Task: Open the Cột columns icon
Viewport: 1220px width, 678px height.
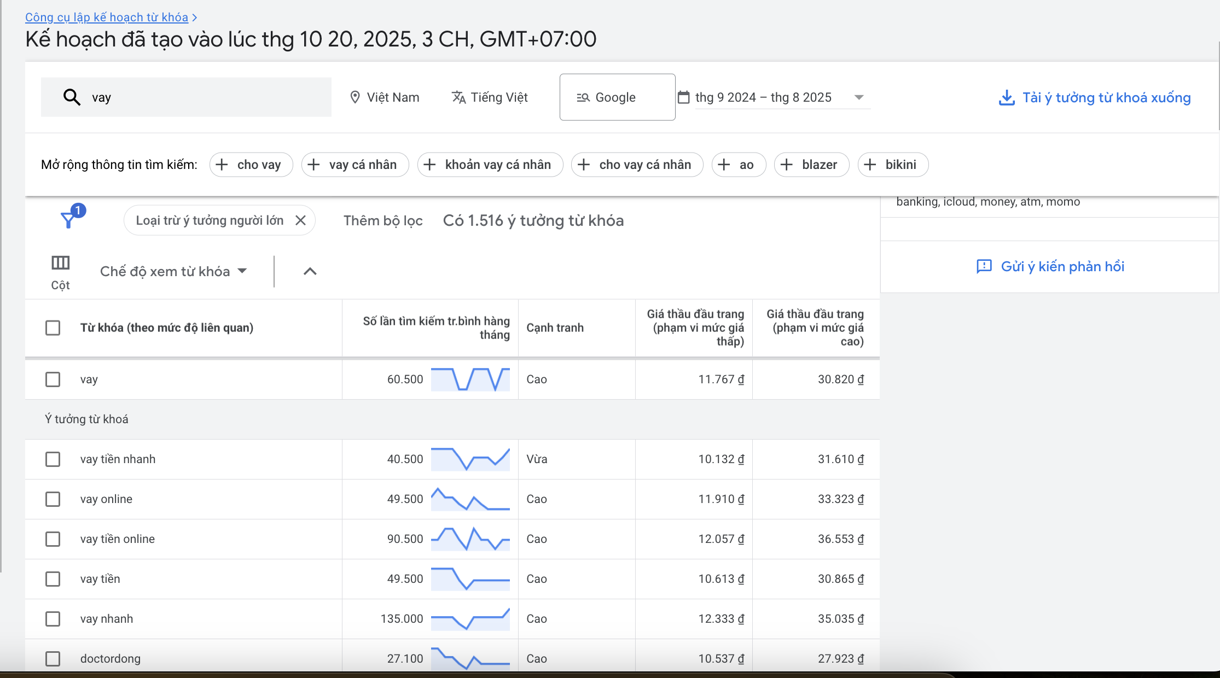Action: click(x=60, y=263)
